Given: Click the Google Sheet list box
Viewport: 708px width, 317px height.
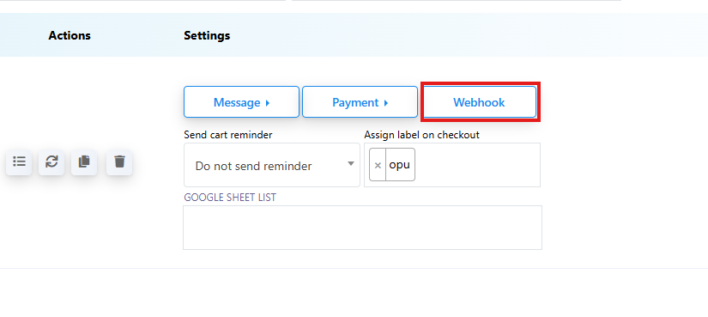Looking at the screenshot, I should tap(362, 228).
